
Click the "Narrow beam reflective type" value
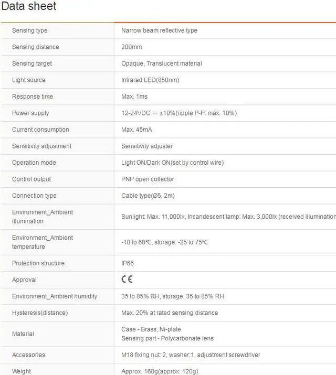pyautogui.click(x=159, y=30)
